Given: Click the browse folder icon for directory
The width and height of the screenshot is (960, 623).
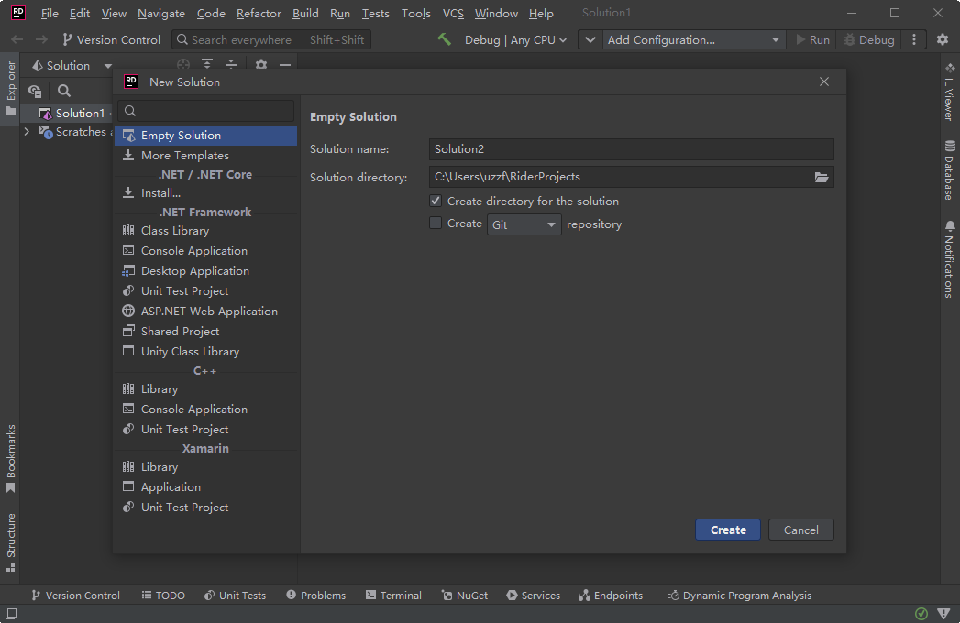Looking at the screenshot, I should coord(821,178).
